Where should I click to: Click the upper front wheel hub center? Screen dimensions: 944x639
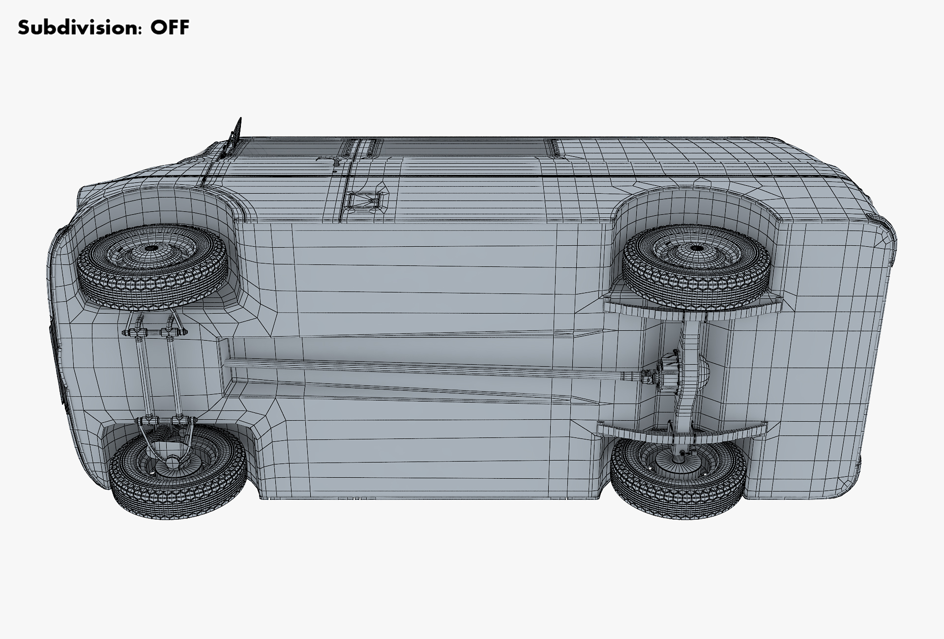151,248
